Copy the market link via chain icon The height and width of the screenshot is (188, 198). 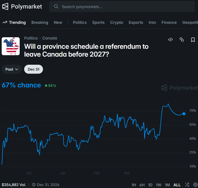(x=182, y=40)
